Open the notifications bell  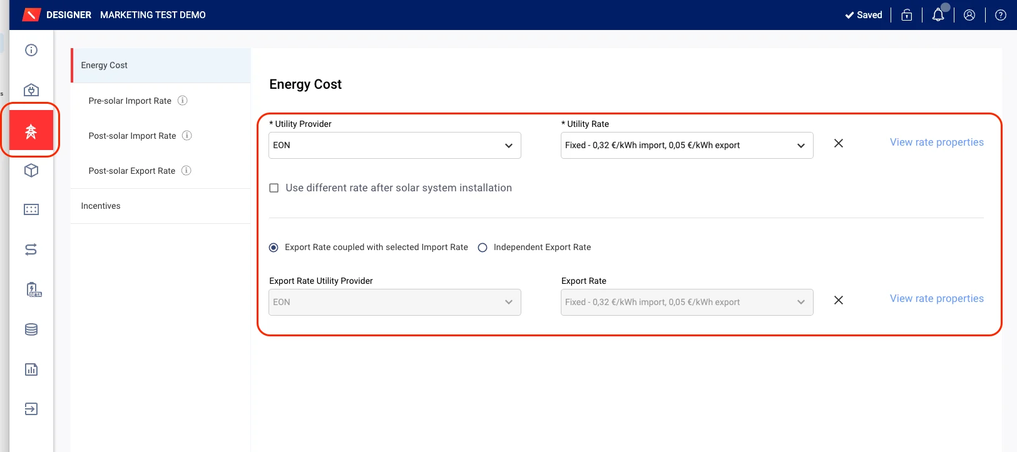click(x=938, y=15)
